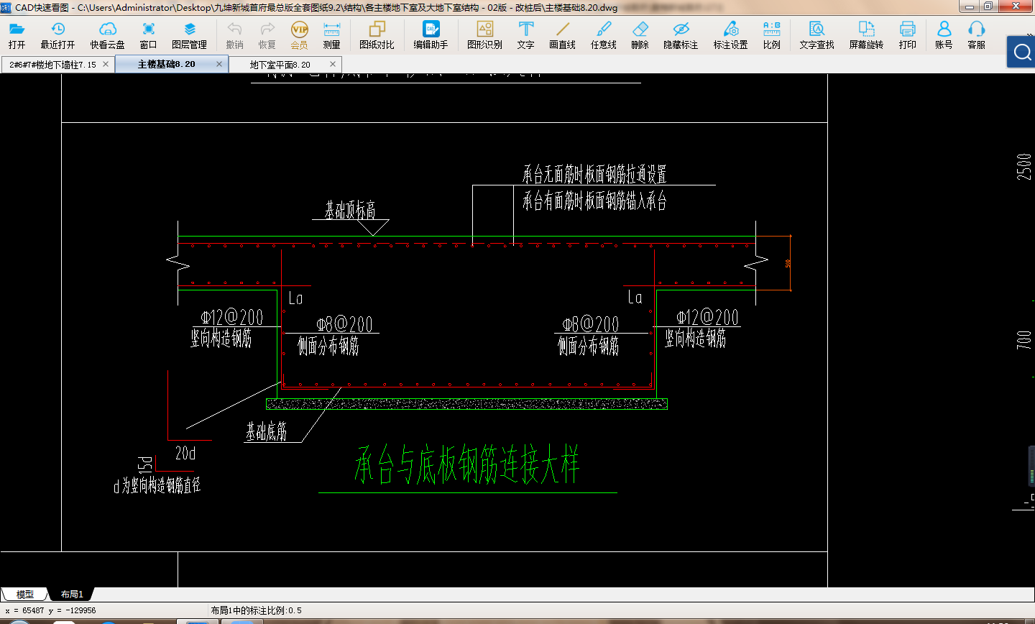Screen dimensions: 1035x624
Task: Switch to the 布局1 layout tab
Action: click(x=72, y=595)
